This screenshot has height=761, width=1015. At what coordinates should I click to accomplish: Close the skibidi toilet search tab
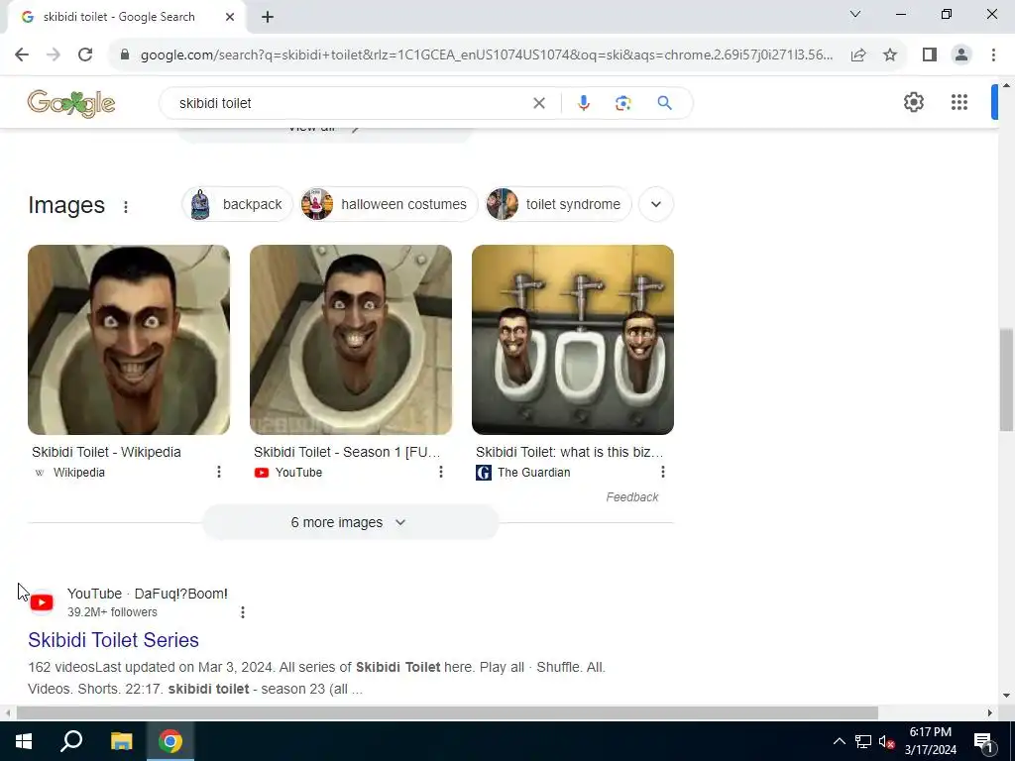tap(230, 17)
